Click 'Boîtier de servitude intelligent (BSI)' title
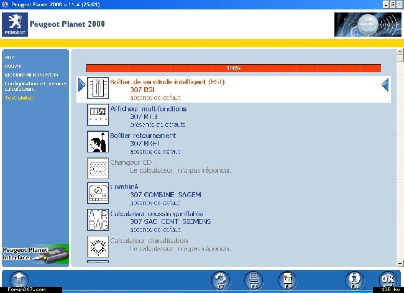This screenshot has height=293, width=404. (167, 82)
